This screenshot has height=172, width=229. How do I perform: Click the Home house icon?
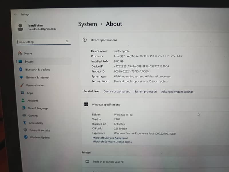click(20, 53)
